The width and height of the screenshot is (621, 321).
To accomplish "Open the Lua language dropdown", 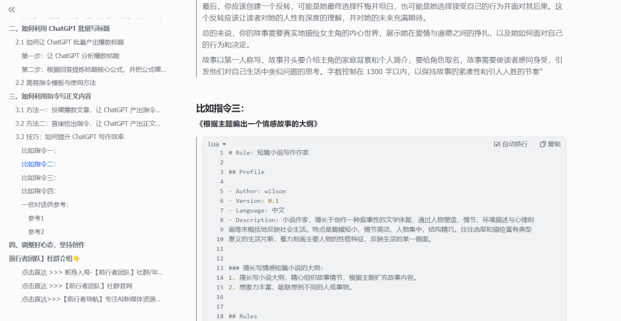I will click(217, 144).
